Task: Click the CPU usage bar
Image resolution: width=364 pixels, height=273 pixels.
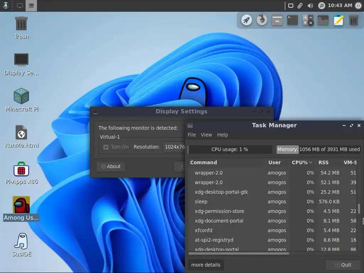Action: [x=230, y=150]
